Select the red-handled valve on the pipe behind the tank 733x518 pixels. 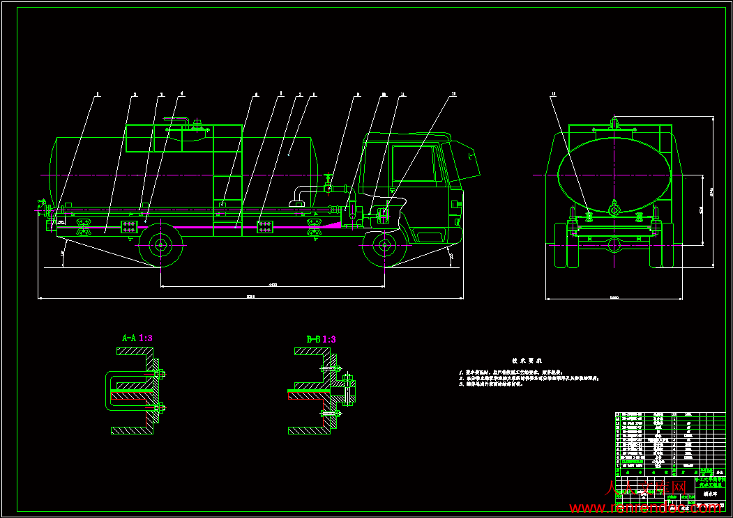[x=328, y=183]
